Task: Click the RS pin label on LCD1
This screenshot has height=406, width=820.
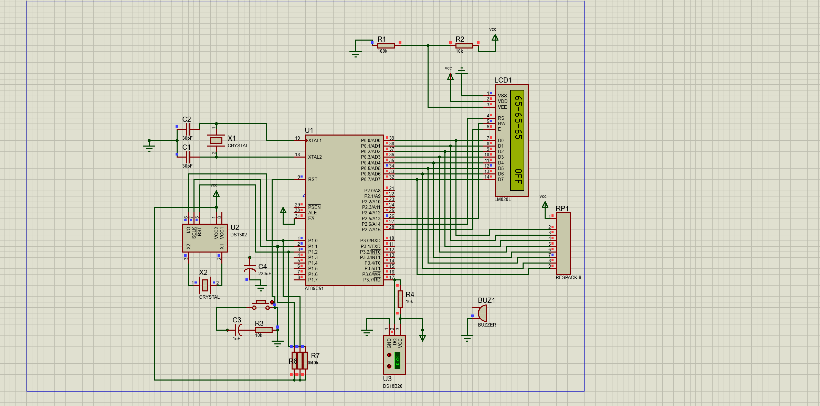Action: (x=501, y=118)
